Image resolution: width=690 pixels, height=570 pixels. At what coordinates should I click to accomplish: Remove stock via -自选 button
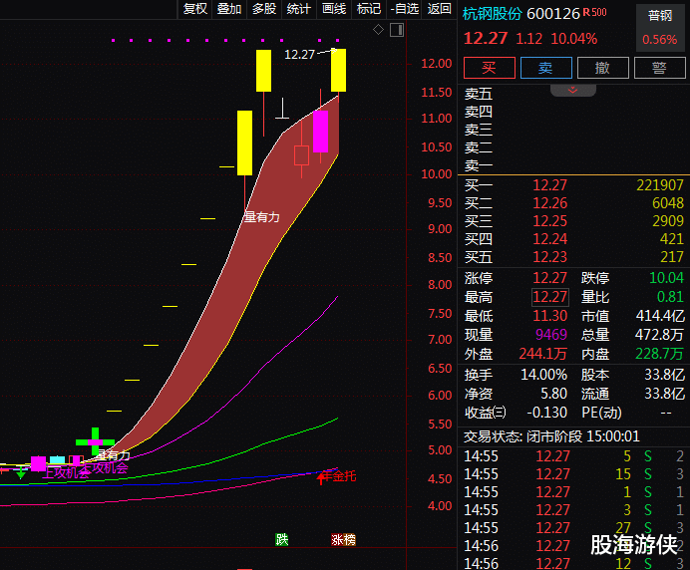[404, 9]
